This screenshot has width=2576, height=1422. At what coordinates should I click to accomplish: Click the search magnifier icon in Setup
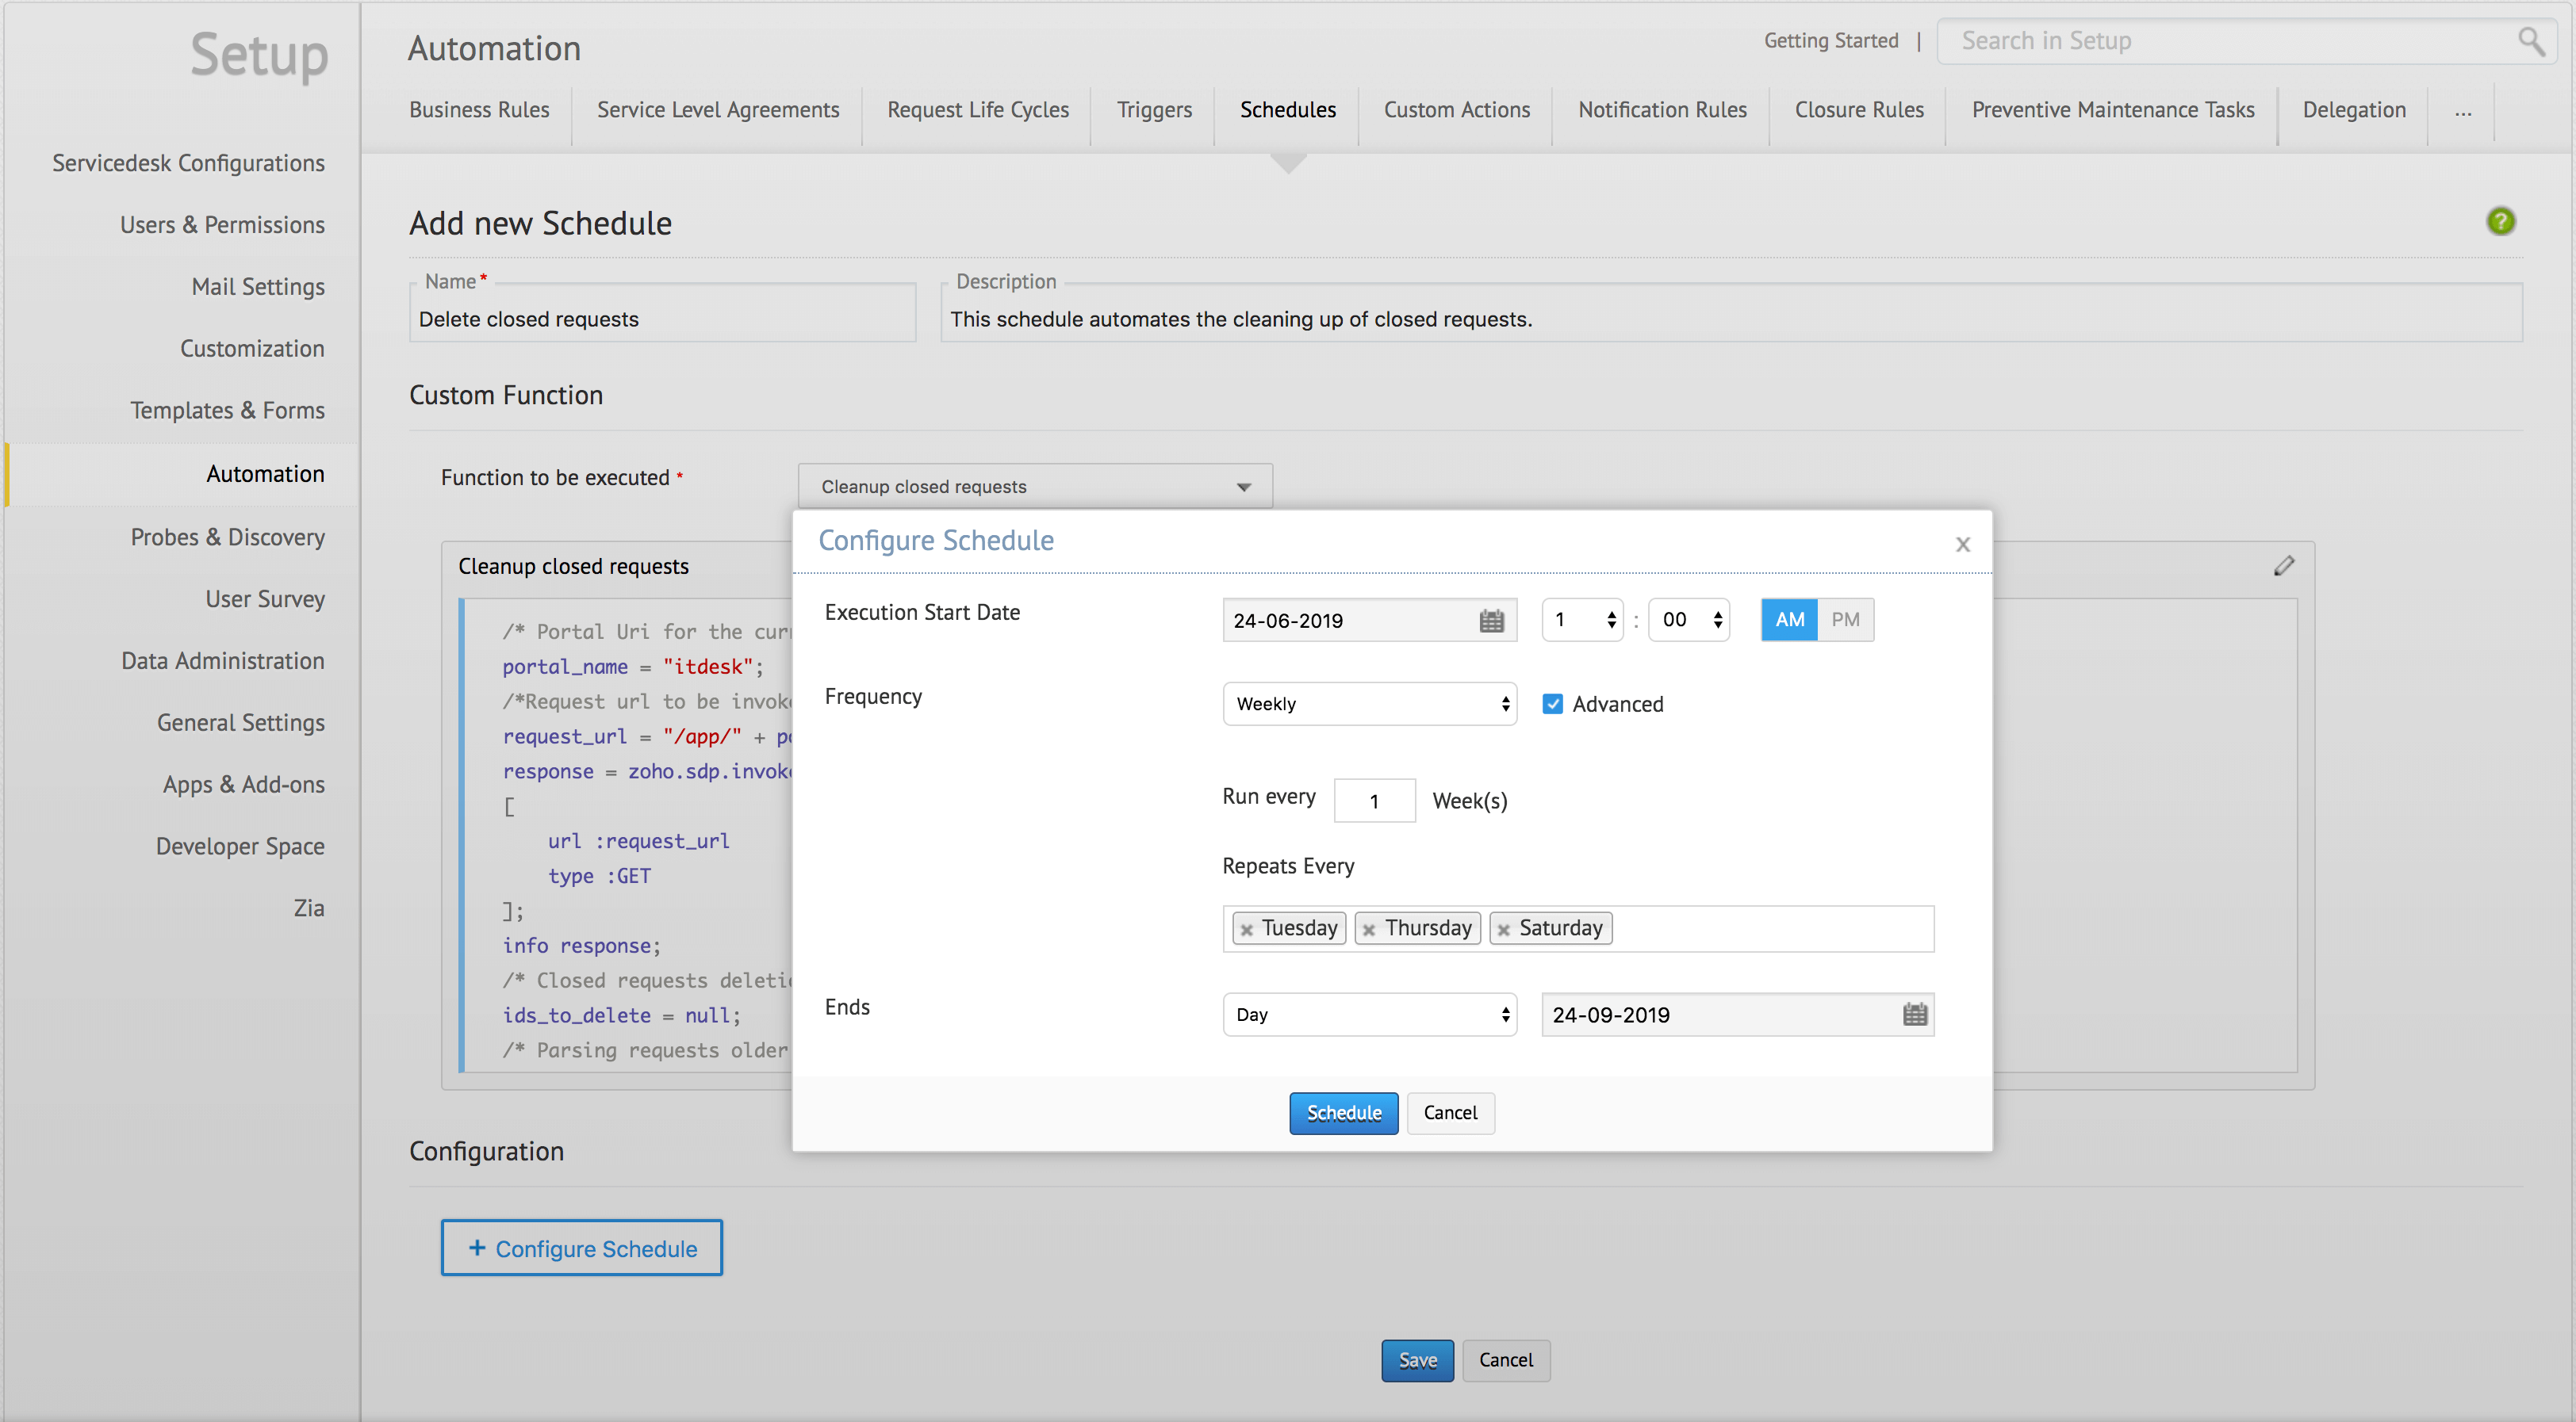(x=2531, y=41)
